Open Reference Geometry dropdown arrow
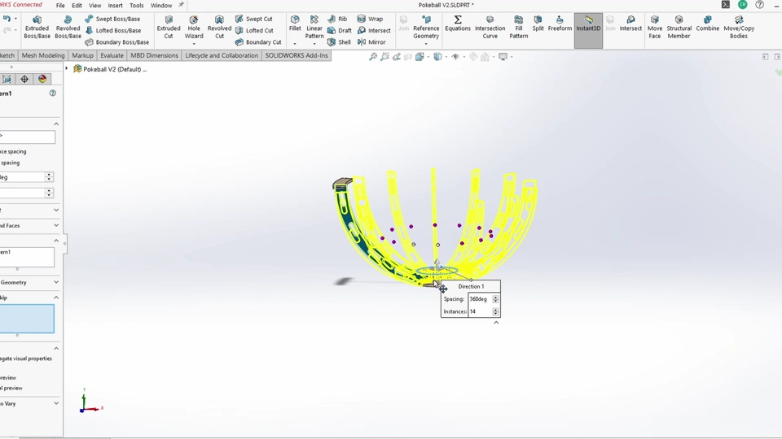Viewport: 782px width, 439px height. coord(426,44)
